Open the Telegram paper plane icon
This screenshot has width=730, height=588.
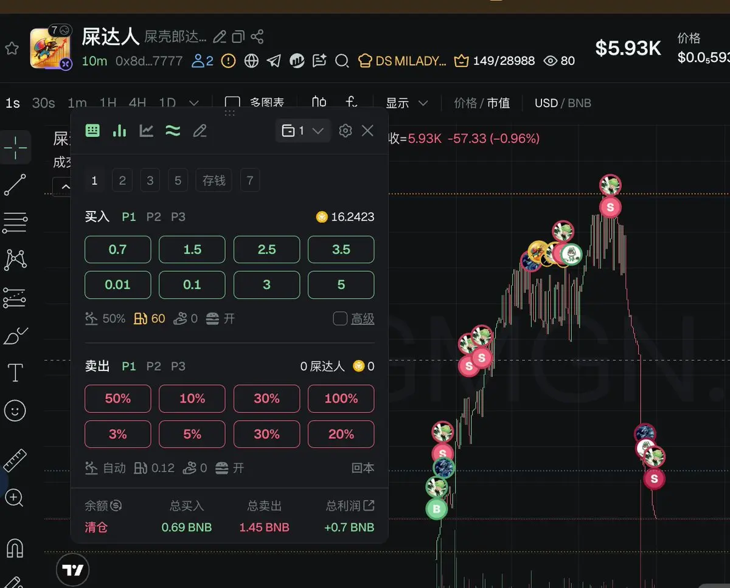pos(274,61)
